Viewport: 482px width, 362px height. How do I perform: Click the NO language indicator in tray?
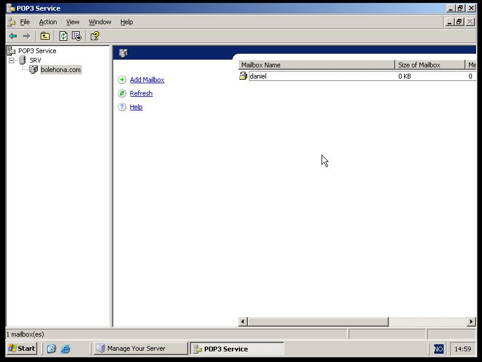[438, 349]
